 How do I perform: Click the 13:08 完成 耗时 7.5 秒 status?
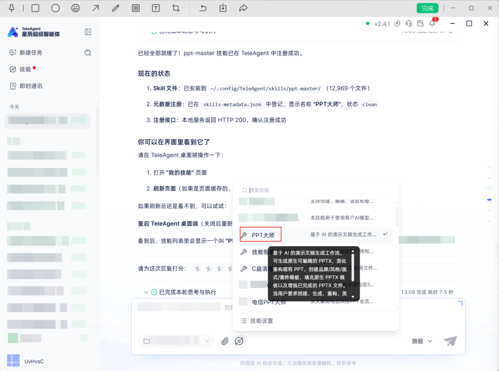point(427,292)
